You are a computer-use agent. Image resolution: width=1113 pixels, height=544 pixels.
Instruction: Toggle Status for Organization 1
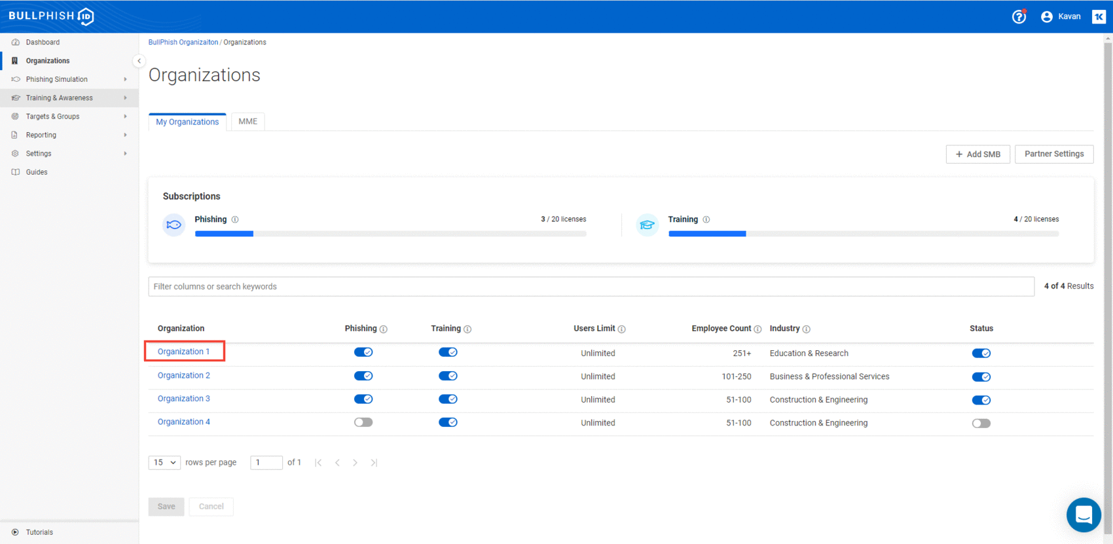pyautogui.click(x=981, y=354)
